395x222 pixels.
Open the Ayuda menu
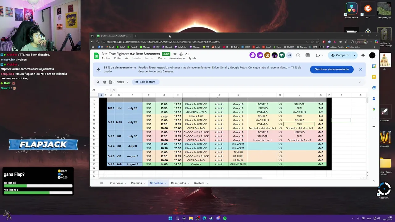tap(192, 58)
